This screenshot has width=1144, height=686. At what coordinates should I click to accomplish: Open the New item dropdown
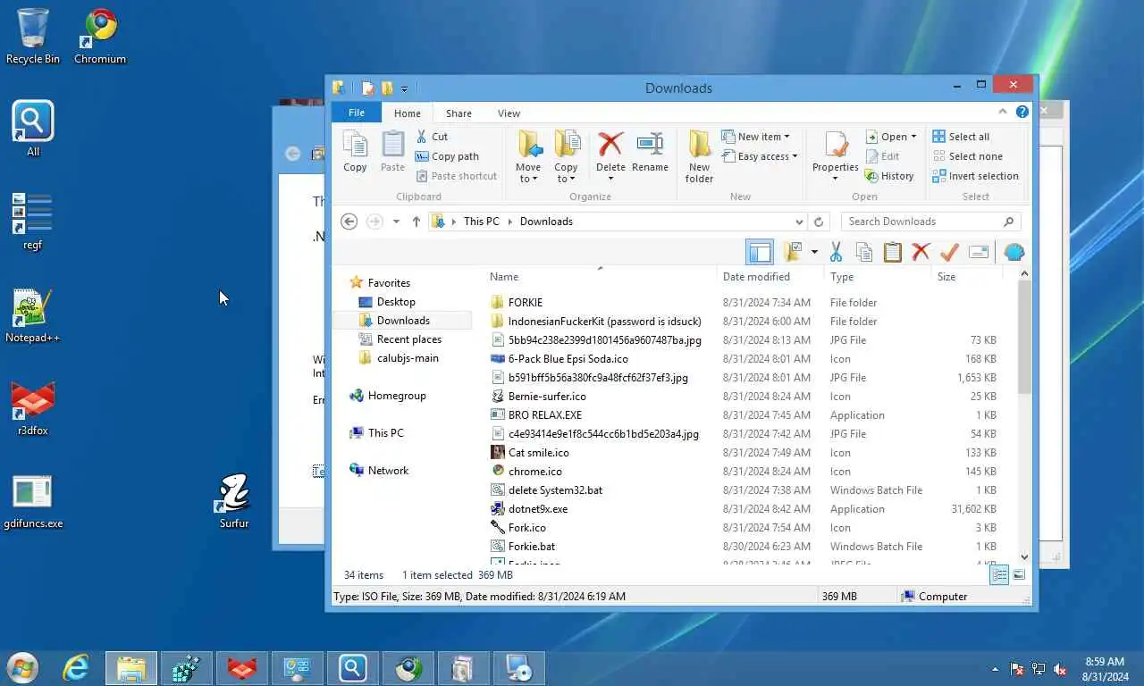(x=786, y=137)
